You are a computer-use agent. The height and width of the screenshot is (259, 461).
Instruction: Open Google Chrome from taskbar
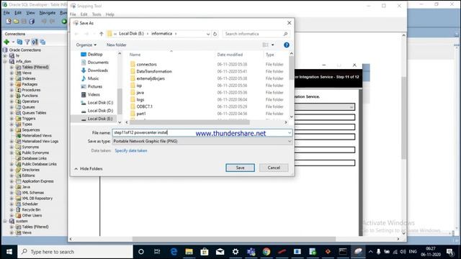pyautogui.click(x=267, y=252)
